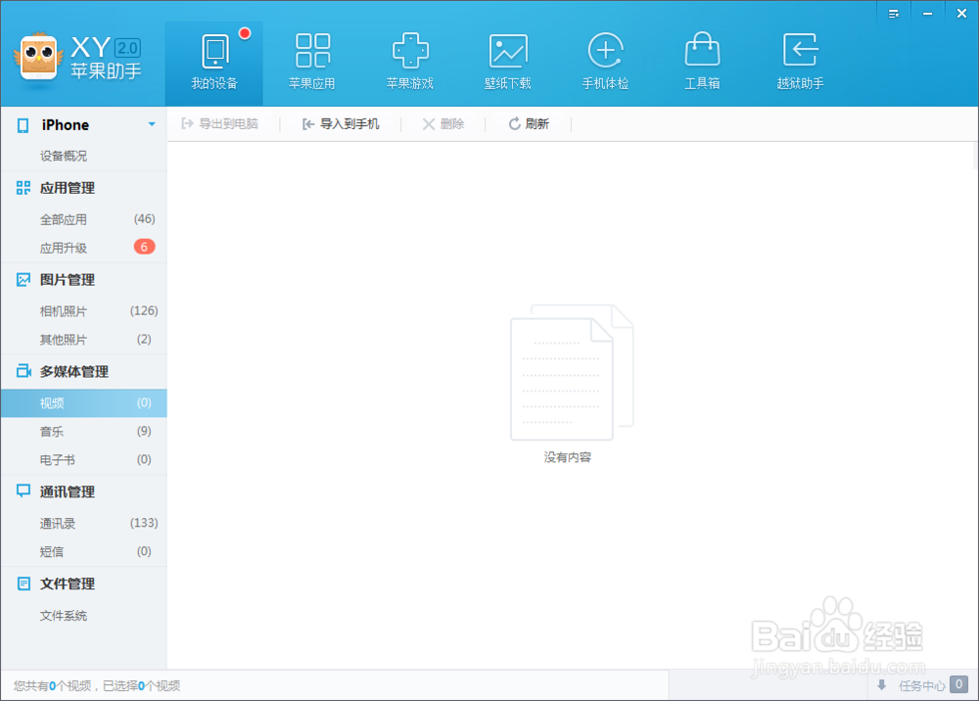This screenshot has height=701, width=979.
Task: Click the 文件管理 file management icon
Action: (x=22, y=583)
